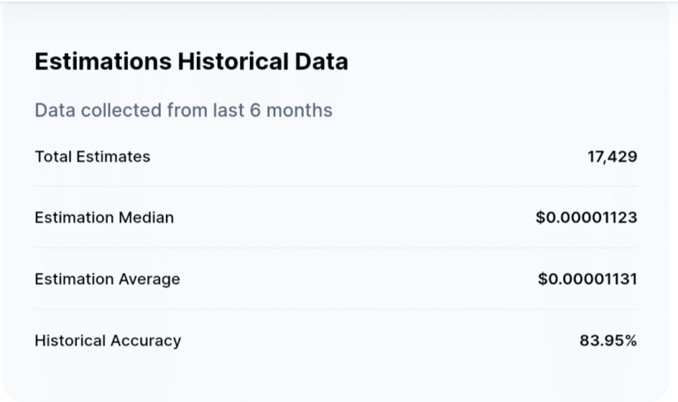This screenshot has width=678, height=402.
Task: Click the divider line below Estimation Median
Action: [336, 248]
